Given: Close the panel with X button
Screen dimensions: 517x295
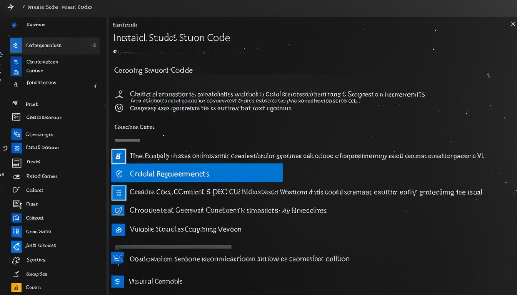Looking at the screenshot, I should click(512, 24).
